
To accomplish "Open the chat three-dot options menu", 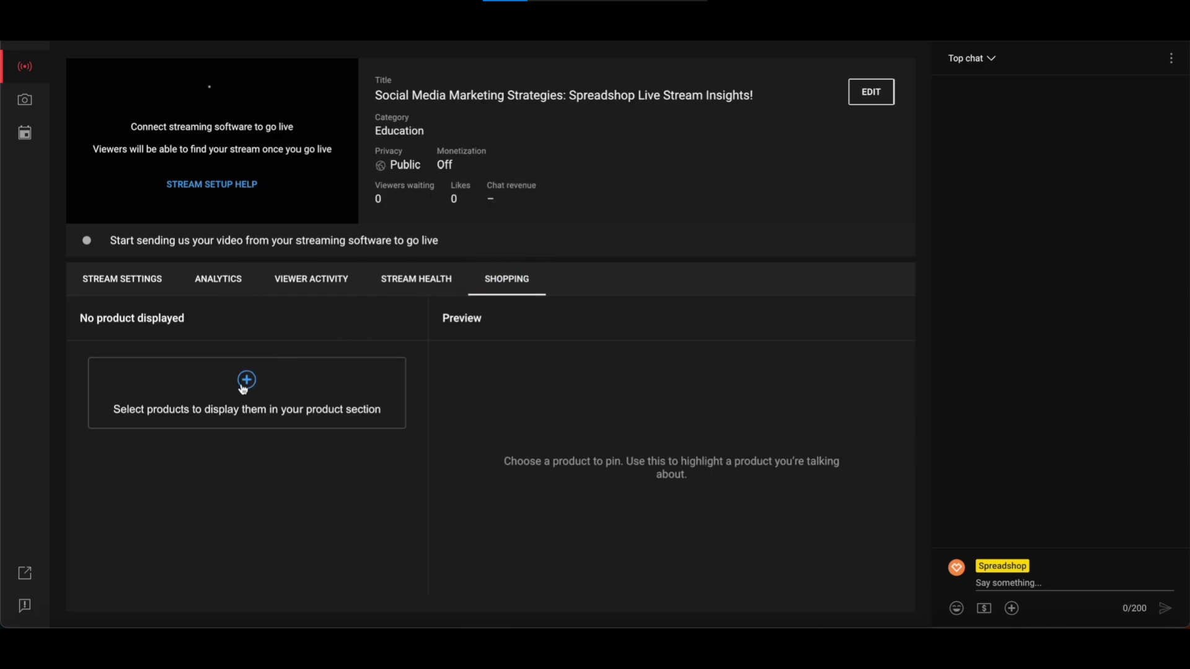I will 1171,58.
